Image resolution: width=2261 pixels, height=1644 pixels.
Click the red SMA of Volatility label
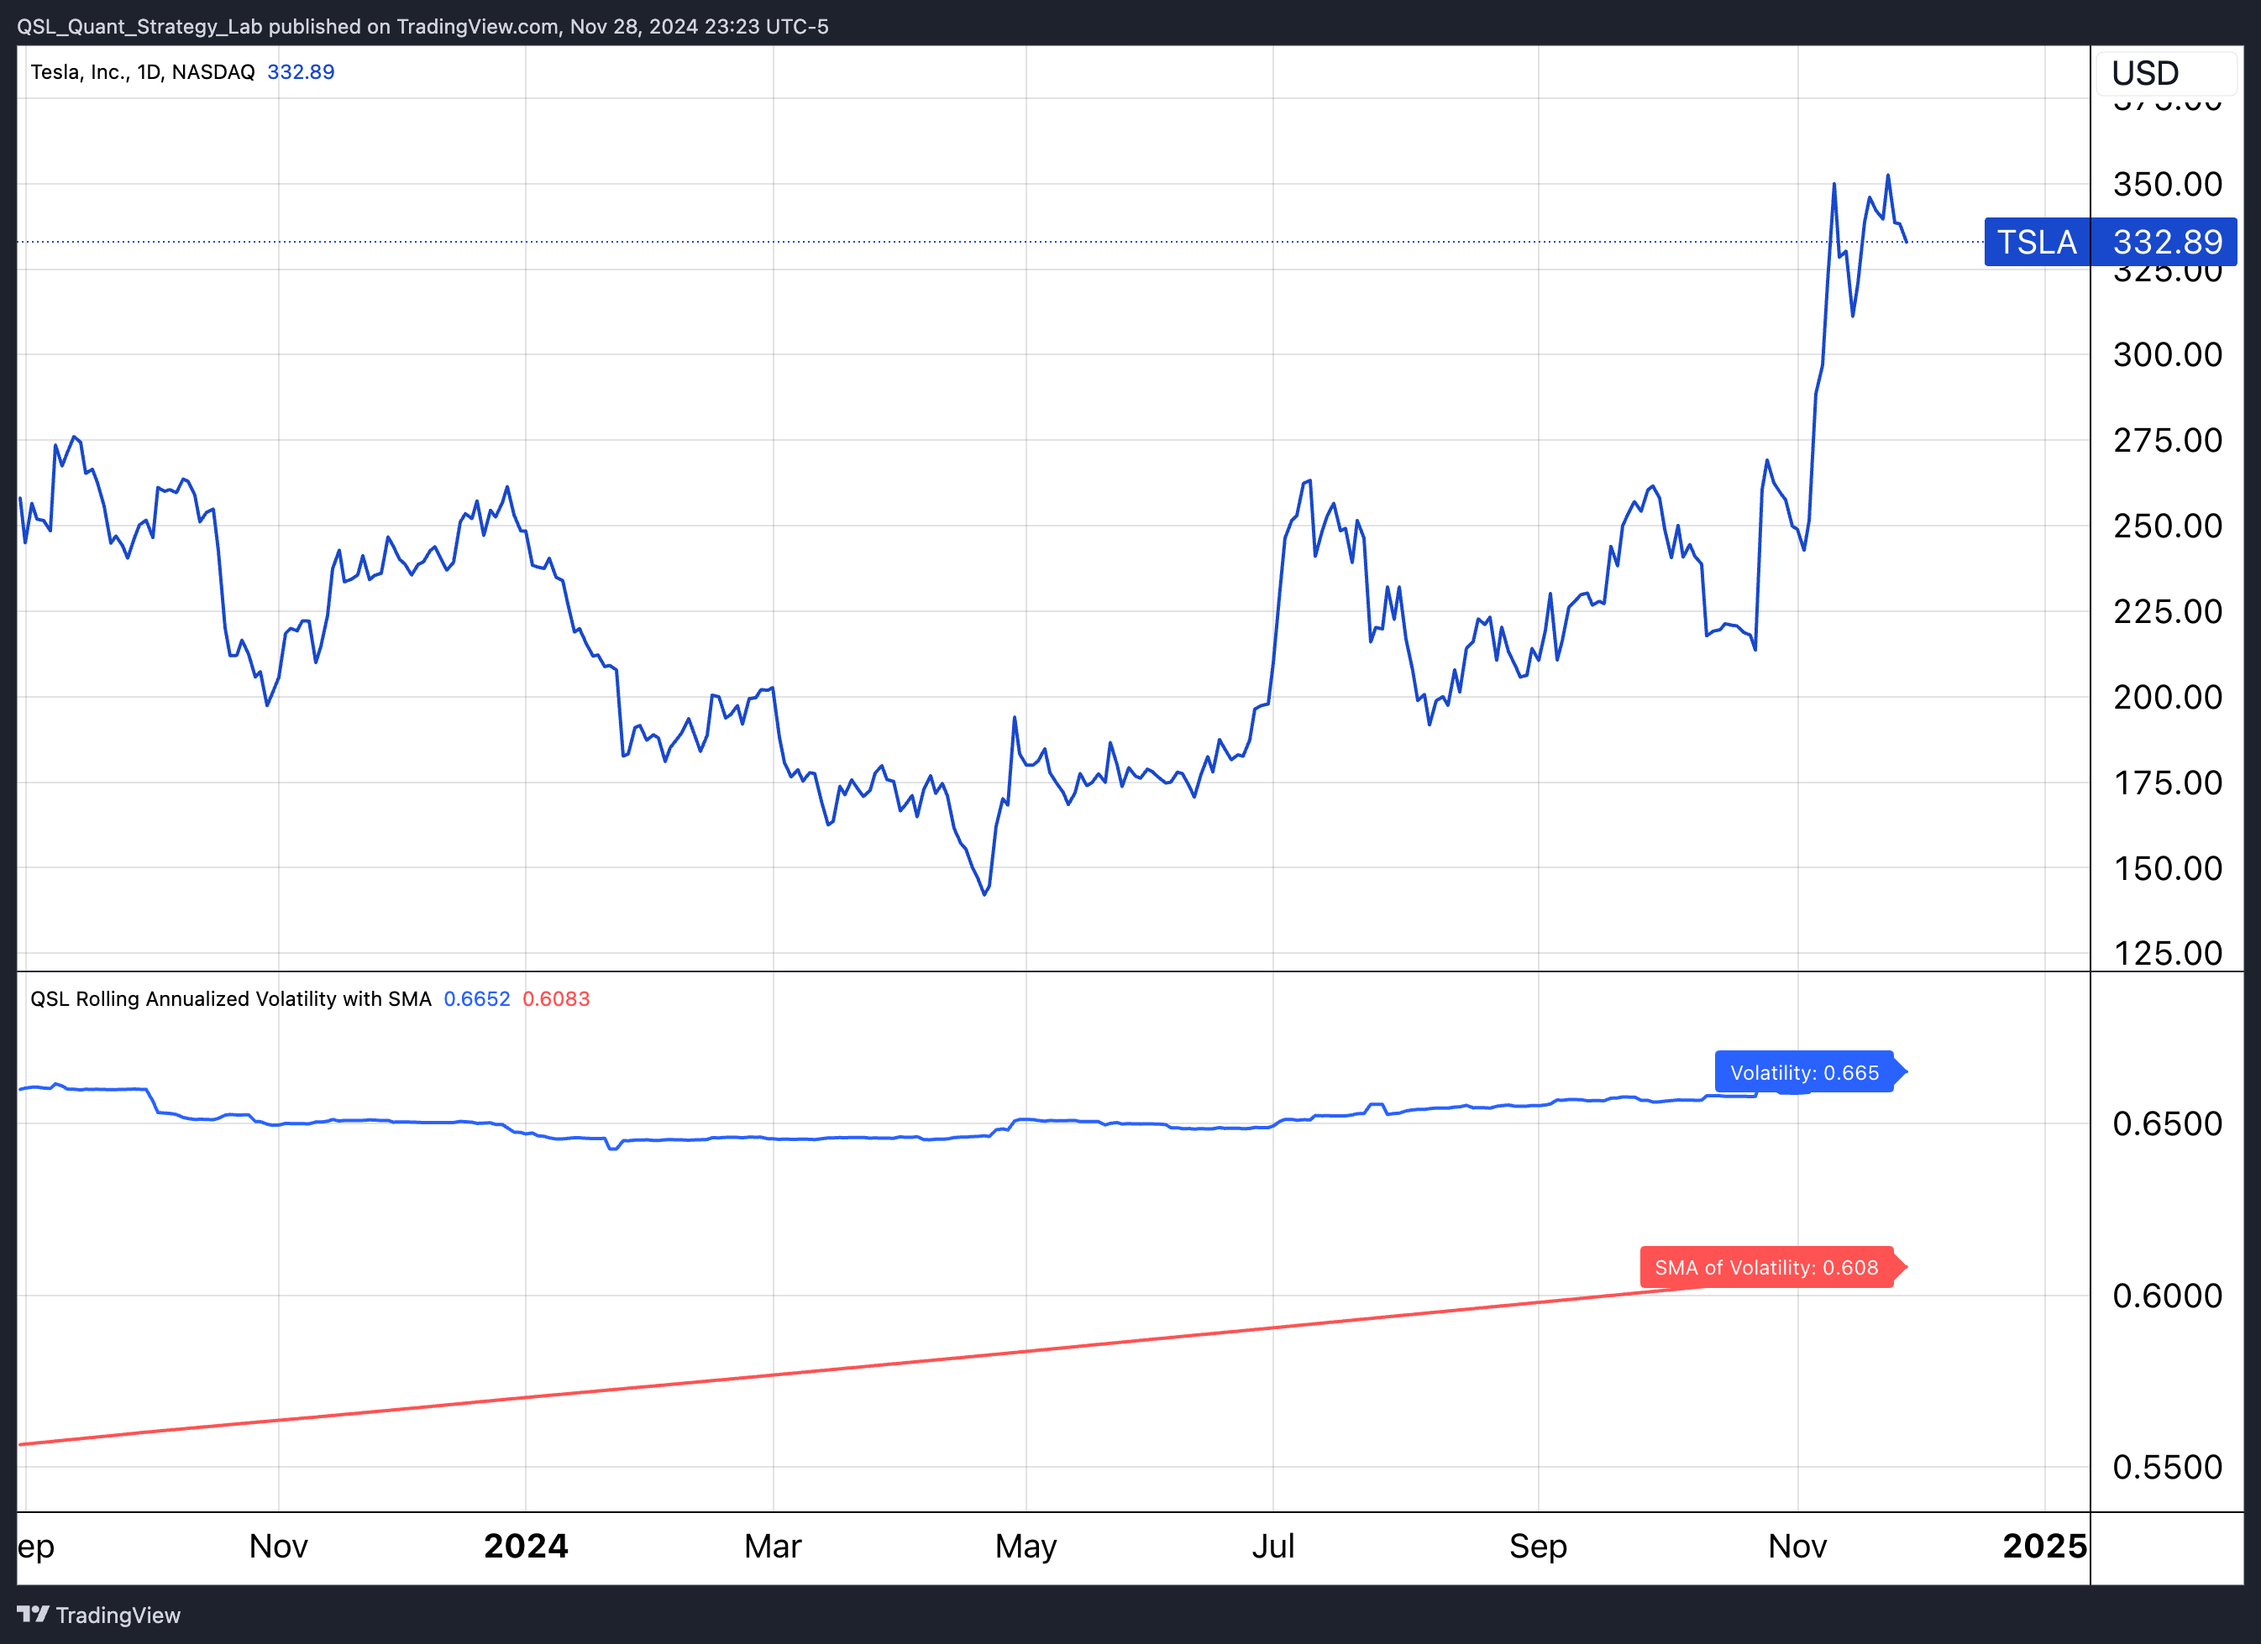[x=1765, y=1267]
